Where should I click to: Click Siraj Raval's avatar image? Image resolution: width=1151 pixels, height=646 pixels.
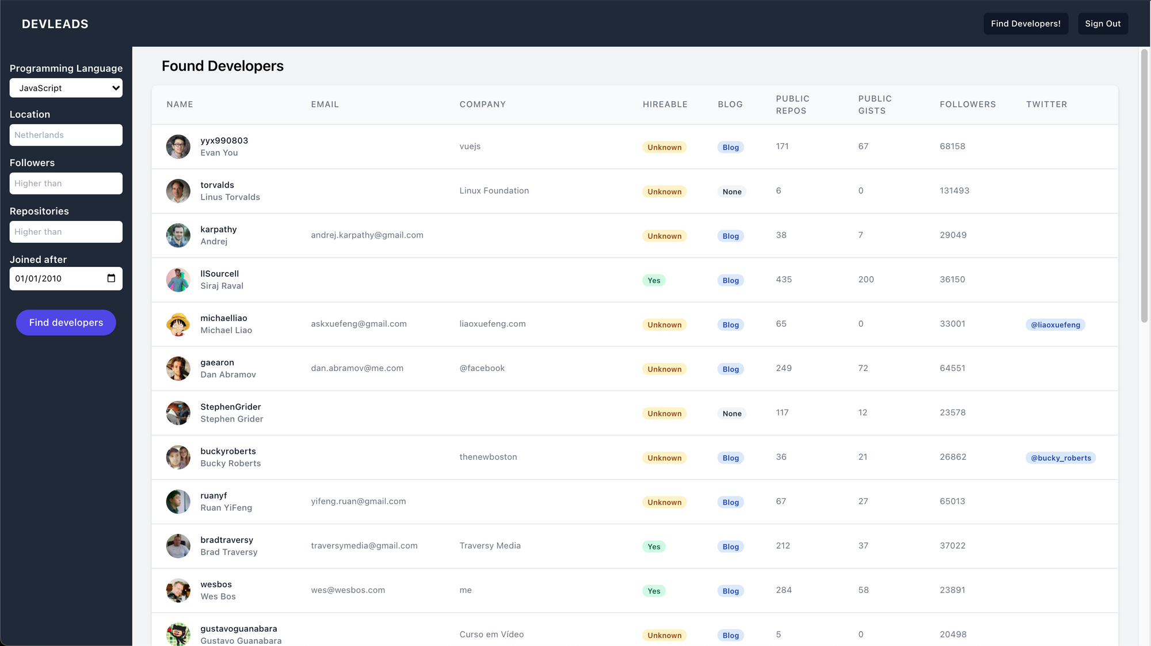coord(178,280)
